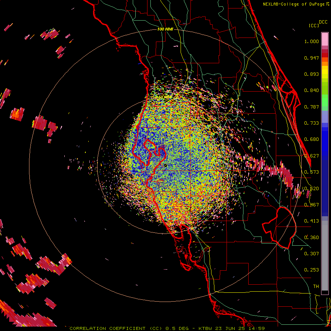Click the DCC product label above color bar
331x331 pixels.
pos(323,22)
